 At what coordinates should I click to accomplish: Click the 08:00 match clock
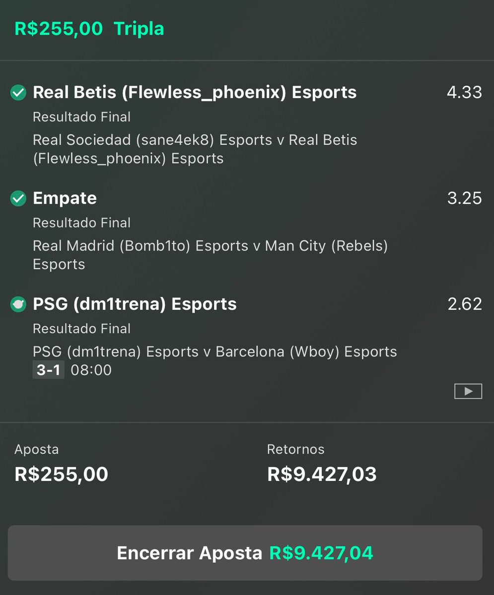tap(91, 370)
